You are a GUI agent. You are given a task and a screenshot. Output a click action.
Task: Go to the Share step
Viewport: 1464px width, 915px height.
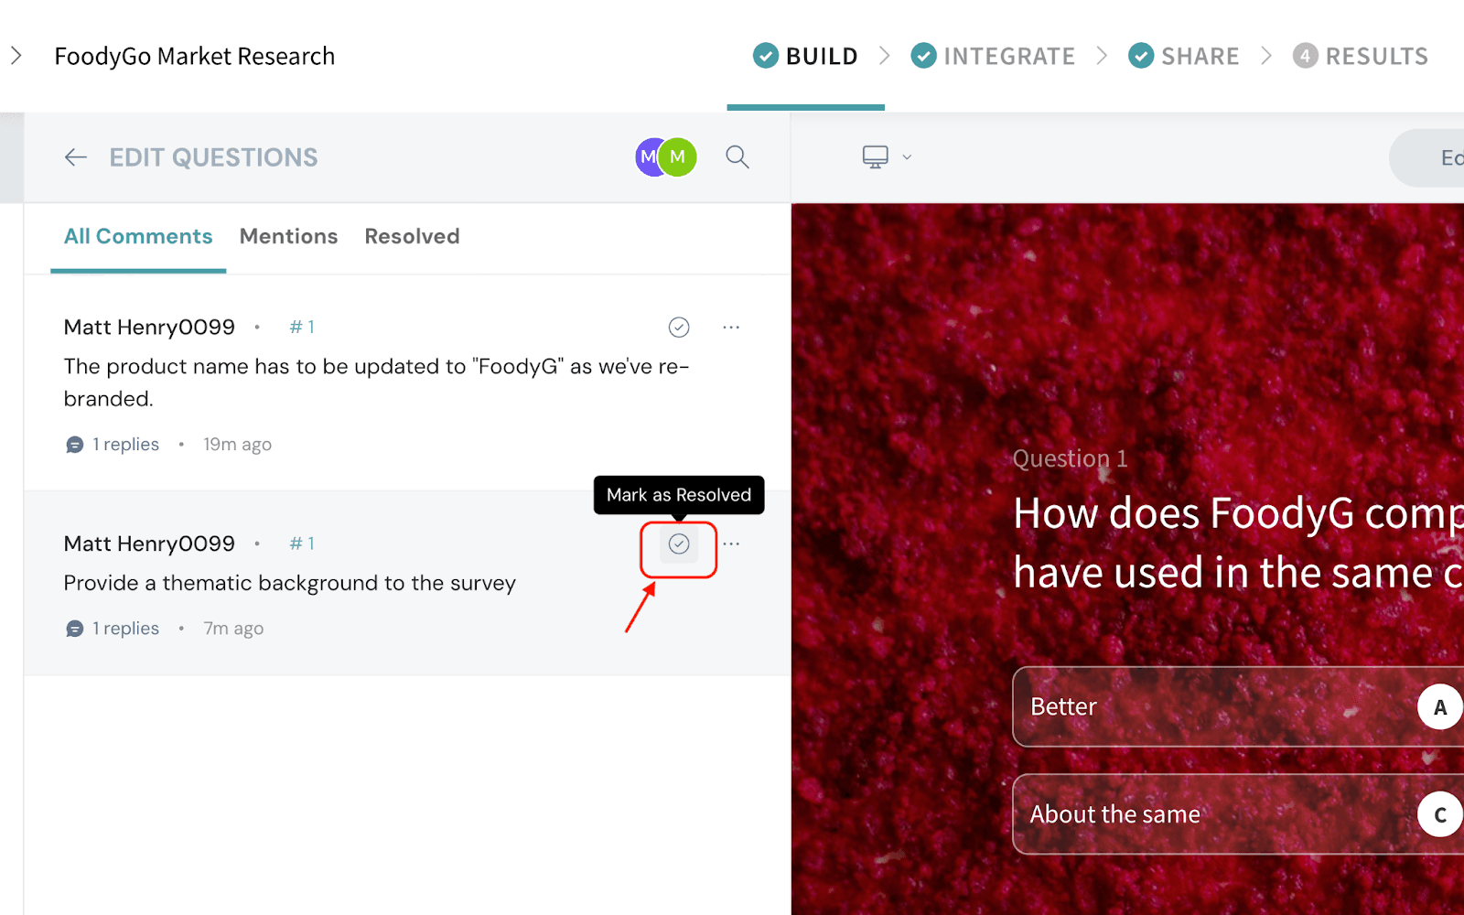coord(1184,57)
